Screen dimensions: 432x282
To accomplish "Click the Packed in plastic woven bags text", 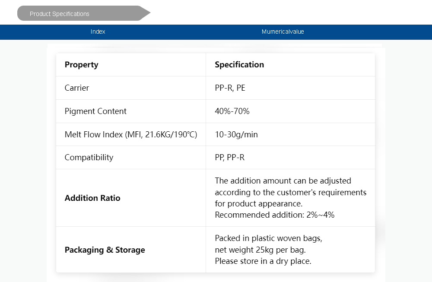I will (268, 238).
